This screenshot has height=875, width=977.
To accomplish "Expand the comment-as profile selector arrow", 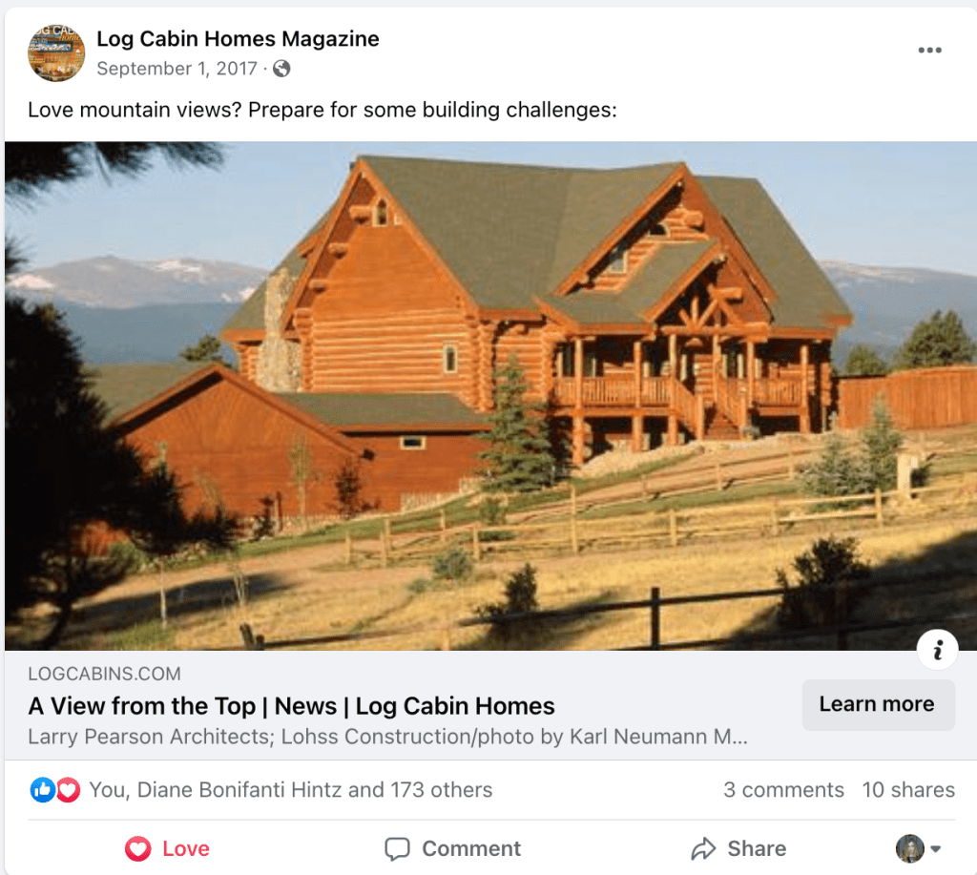I will [935, 849].
